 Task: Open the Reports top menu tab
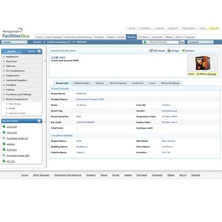point(190,37)
